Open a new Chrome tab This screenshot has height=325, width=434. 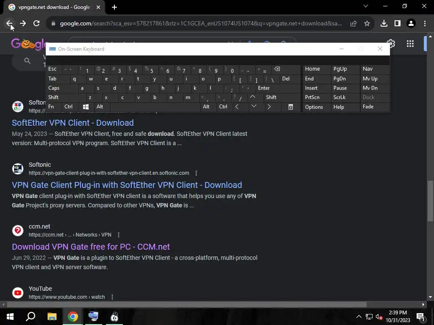114,7
